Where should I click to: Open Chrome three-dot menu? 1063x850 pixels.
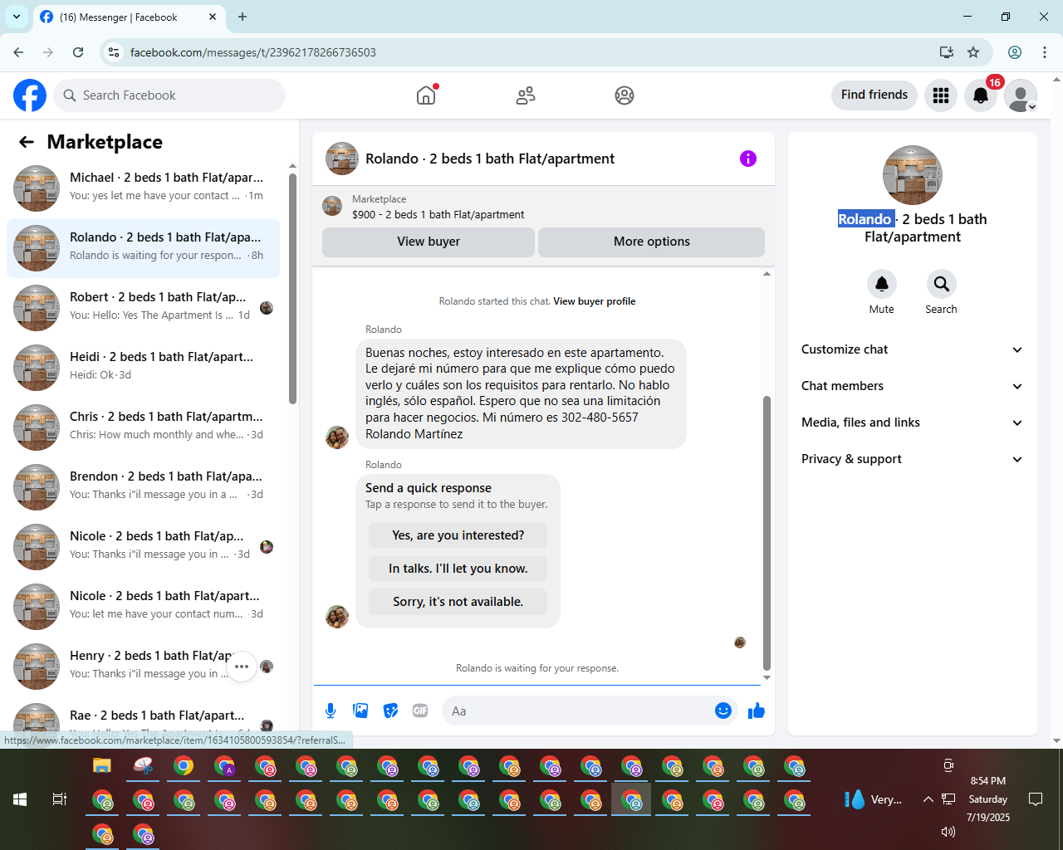tap(1045, 52)
